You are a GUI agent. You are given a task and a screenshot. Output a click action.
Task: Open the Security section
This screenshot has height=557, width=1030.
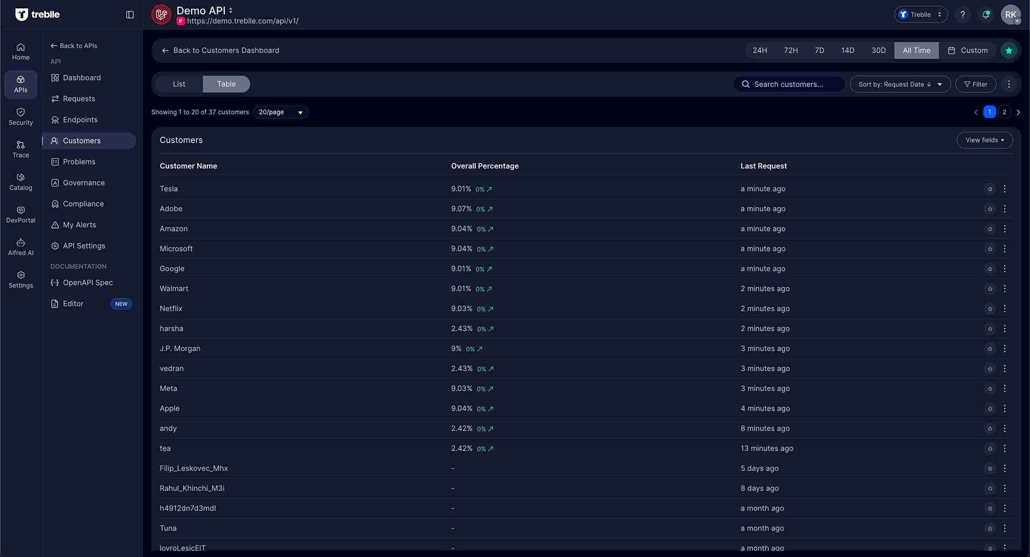pyautogui.click(x=21, y=116)
